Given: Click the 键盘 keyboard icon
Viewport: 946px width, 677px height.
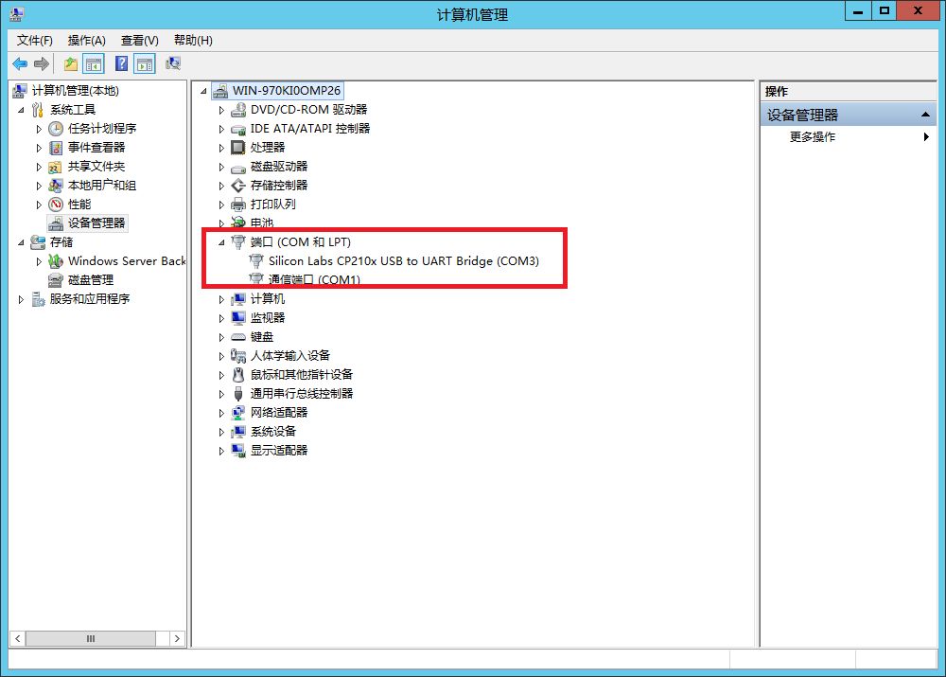Looking at the screenshot, I should 238,337.
